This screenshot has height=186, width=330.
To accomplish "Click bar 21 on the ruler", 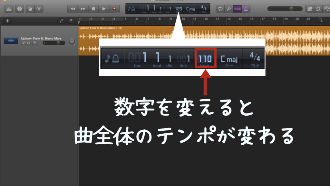I will click(308, 19).
